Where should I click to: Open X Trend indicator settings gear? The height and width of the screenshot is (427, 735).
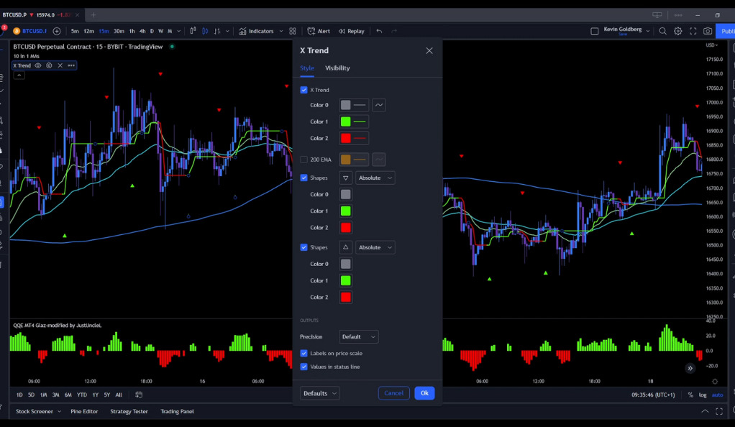[x=49, y=65]
